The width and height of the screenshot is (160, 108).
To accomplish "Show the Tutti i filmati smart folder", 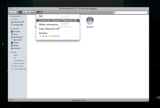I will pos(17,66).
